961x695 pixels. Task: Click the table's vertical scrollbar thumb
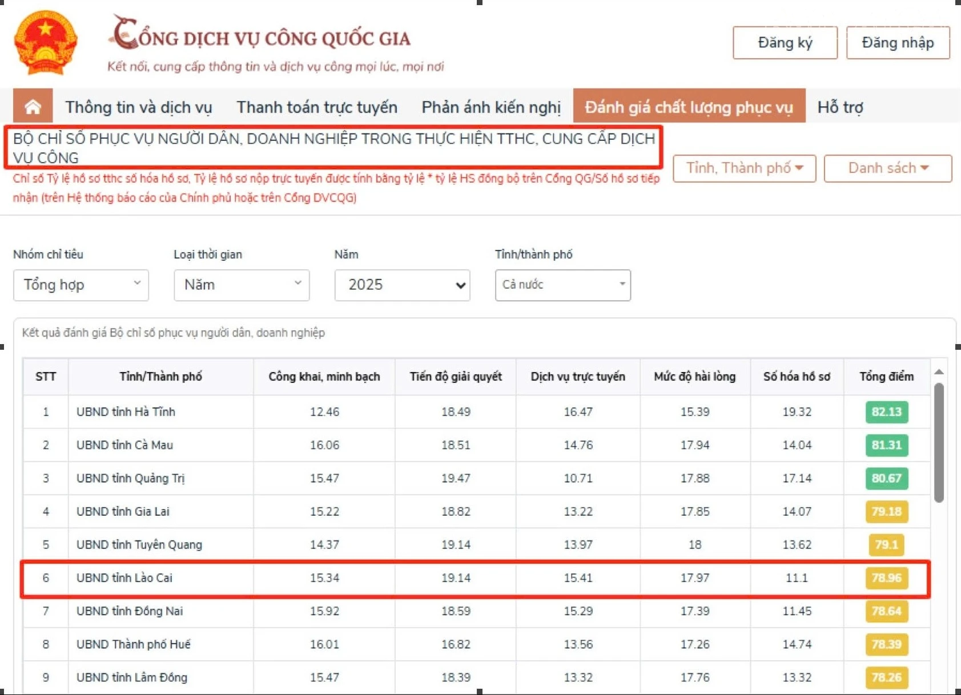tap(939, 443)
